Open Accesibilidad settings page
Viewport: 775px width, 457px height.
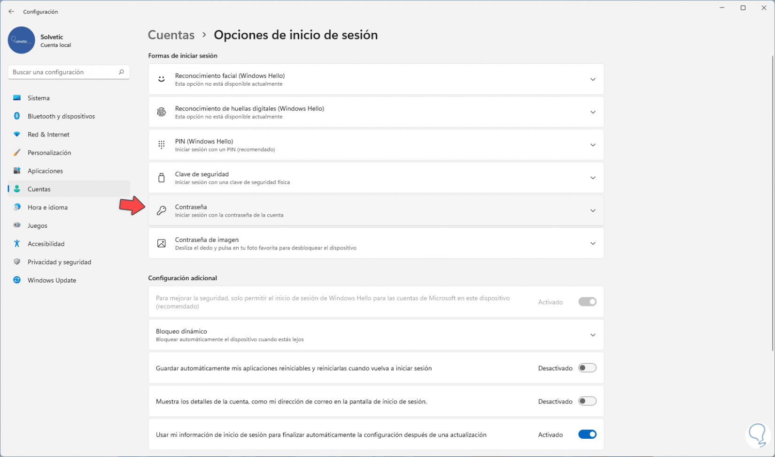pyautogui.click(x=69, y=244)
